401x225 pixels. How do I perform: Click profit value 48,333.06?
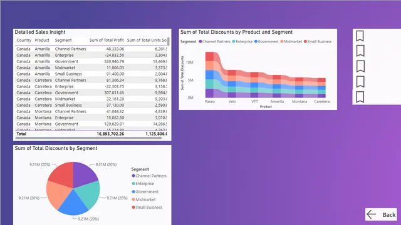(x=115, y=49)
